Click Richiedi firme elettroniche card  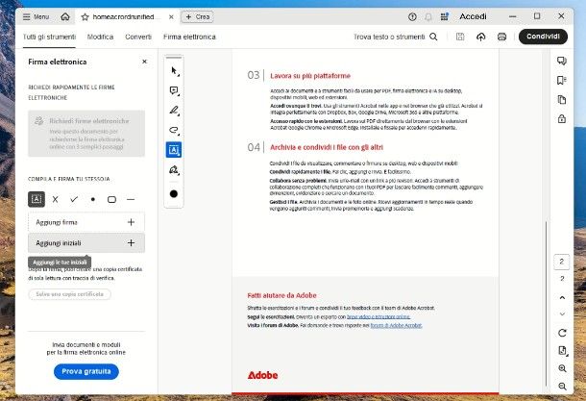[x=86, y=134]
